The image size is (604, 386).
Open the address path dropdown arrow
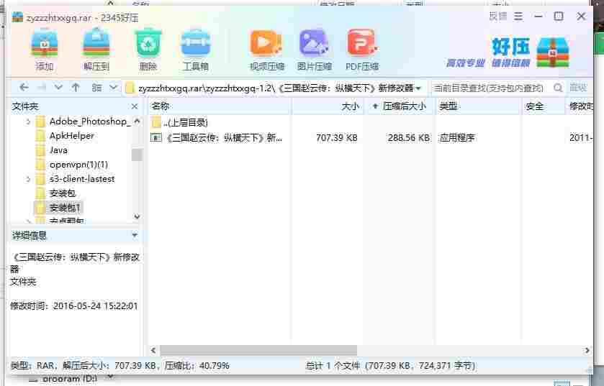pos(419,88)
